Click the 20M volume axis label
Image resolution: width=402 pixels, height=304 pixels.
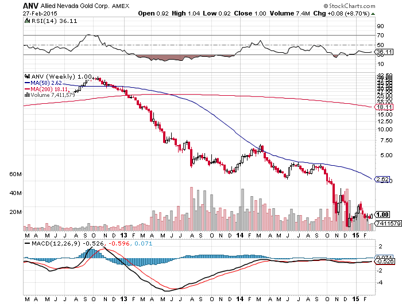tap(16, 212)
